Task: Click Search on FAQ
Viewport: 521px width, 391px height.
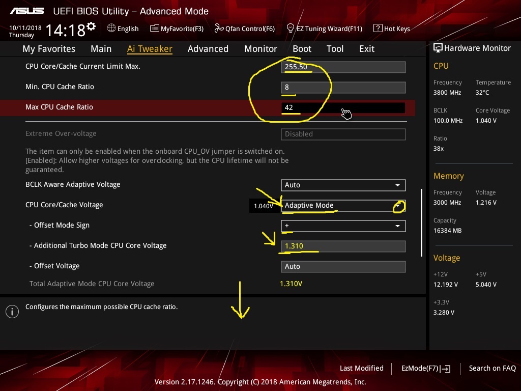Action: coord(492,368)
